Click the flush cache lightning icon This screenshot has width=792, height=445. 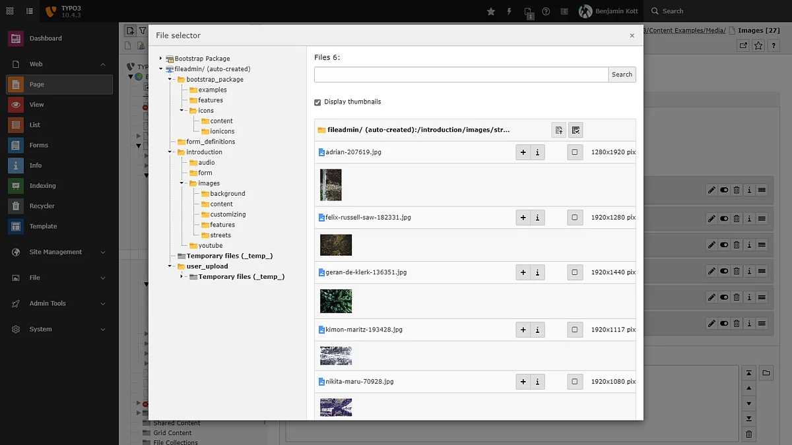509,11
